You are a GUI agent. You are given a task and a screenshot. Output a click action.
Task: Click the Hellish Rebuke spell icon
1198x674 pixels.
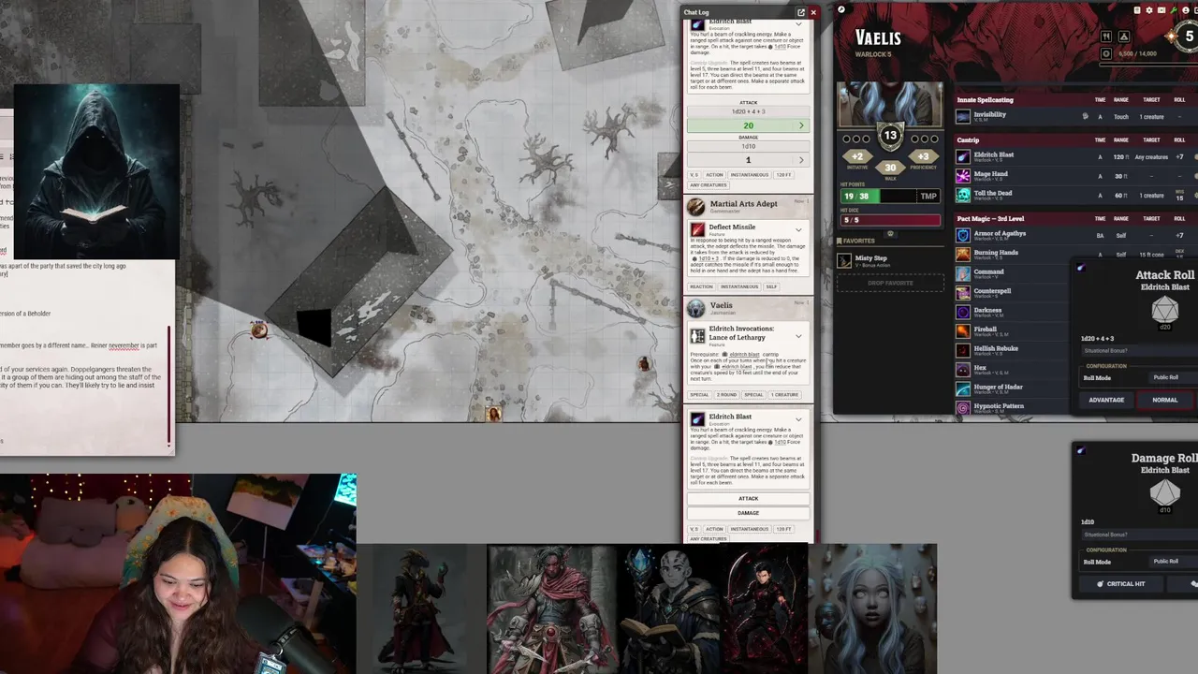(x=963, y=350)
